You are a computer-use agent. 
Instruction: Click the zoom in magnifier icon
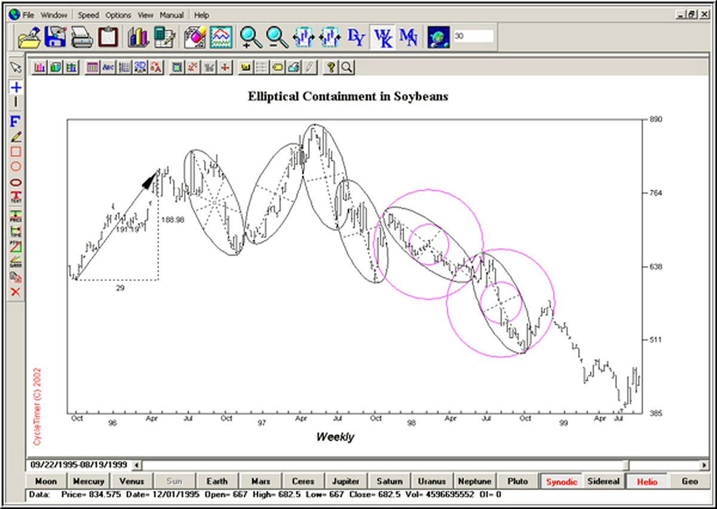(250, 37)
